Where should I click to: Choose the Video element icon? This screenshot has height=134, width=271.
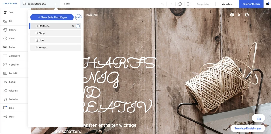(x=5, y=39)
